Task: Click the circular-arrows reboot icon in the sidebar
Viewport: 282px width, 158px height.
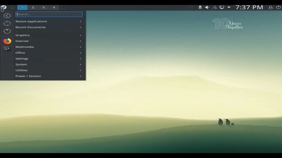Action: [7, 23]
